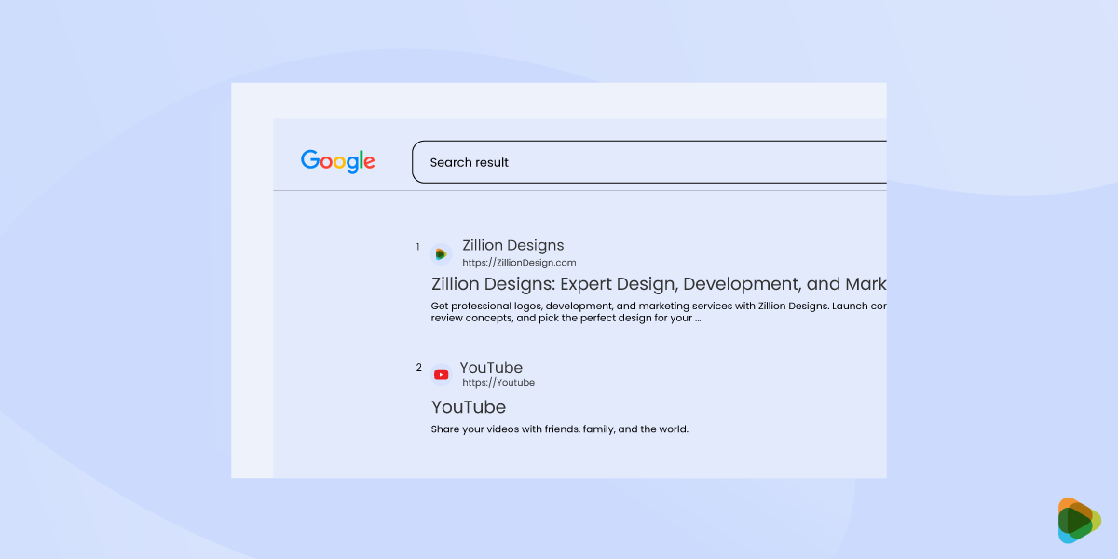Click the YouTube description Share your videos text
1118x559 pixels.
pyautogui.click(x=560, y=429)
